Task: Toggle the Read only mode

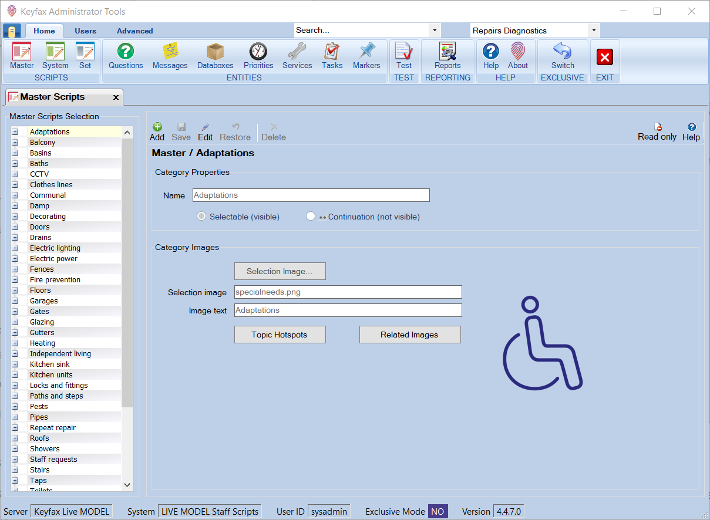Action: point(657,131)
